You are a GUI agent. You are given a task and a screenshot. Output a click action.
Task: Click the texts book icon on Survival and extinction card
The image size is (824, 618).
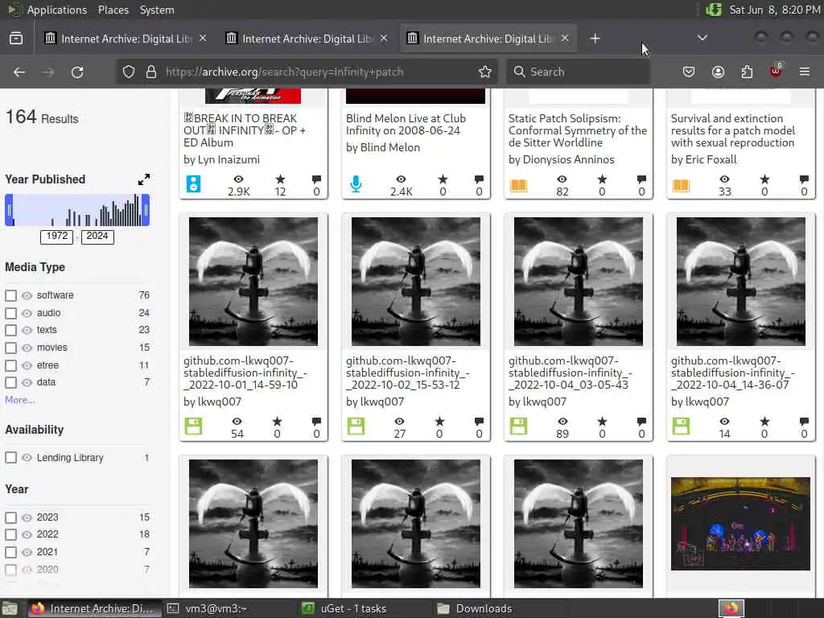[681, 186]
